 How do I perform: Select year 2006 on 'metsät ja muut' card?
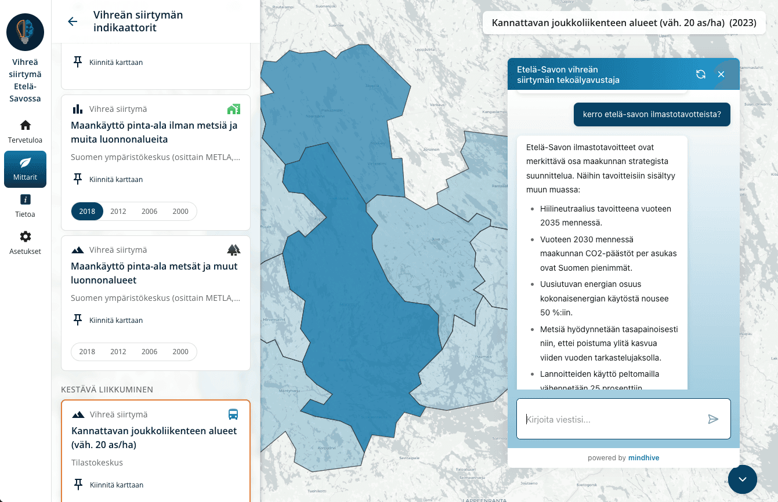coord(150,352)
